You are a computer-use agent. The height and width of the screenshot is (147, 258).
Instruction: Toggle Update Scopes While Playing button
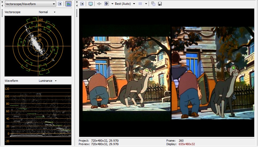pyautogui.click(x=68, y=4)
